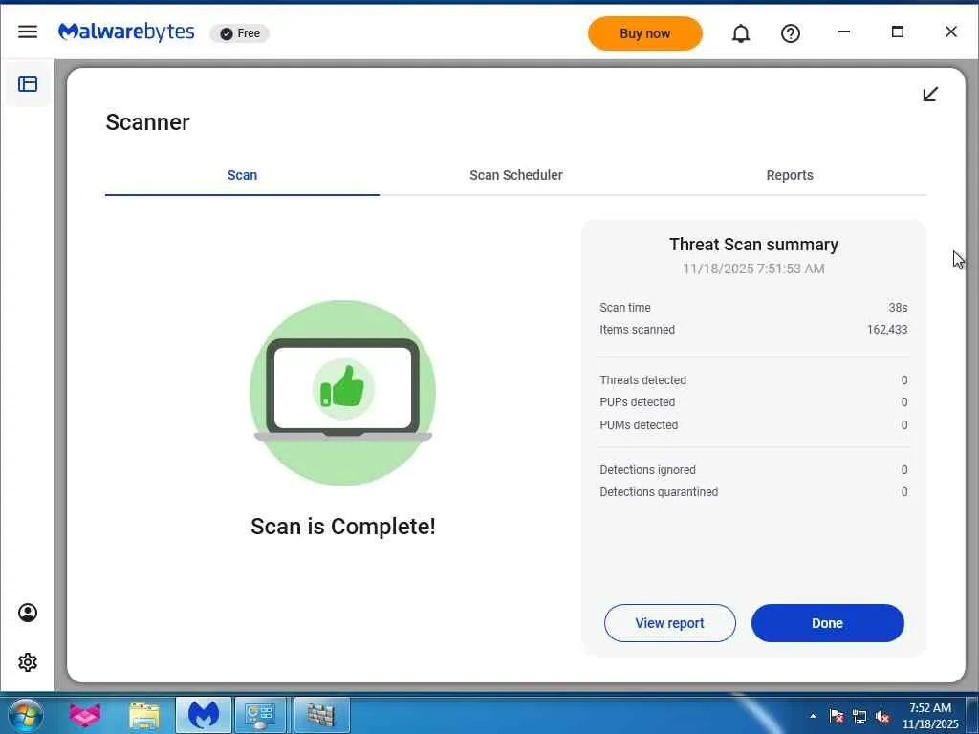Click the network tray icon
The image size is (979, 734).
[859, 716]
